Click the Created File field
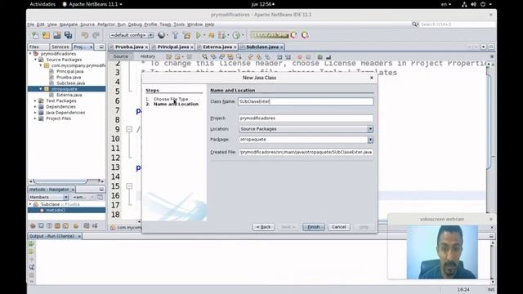523x294 pixels. (306, 153)
